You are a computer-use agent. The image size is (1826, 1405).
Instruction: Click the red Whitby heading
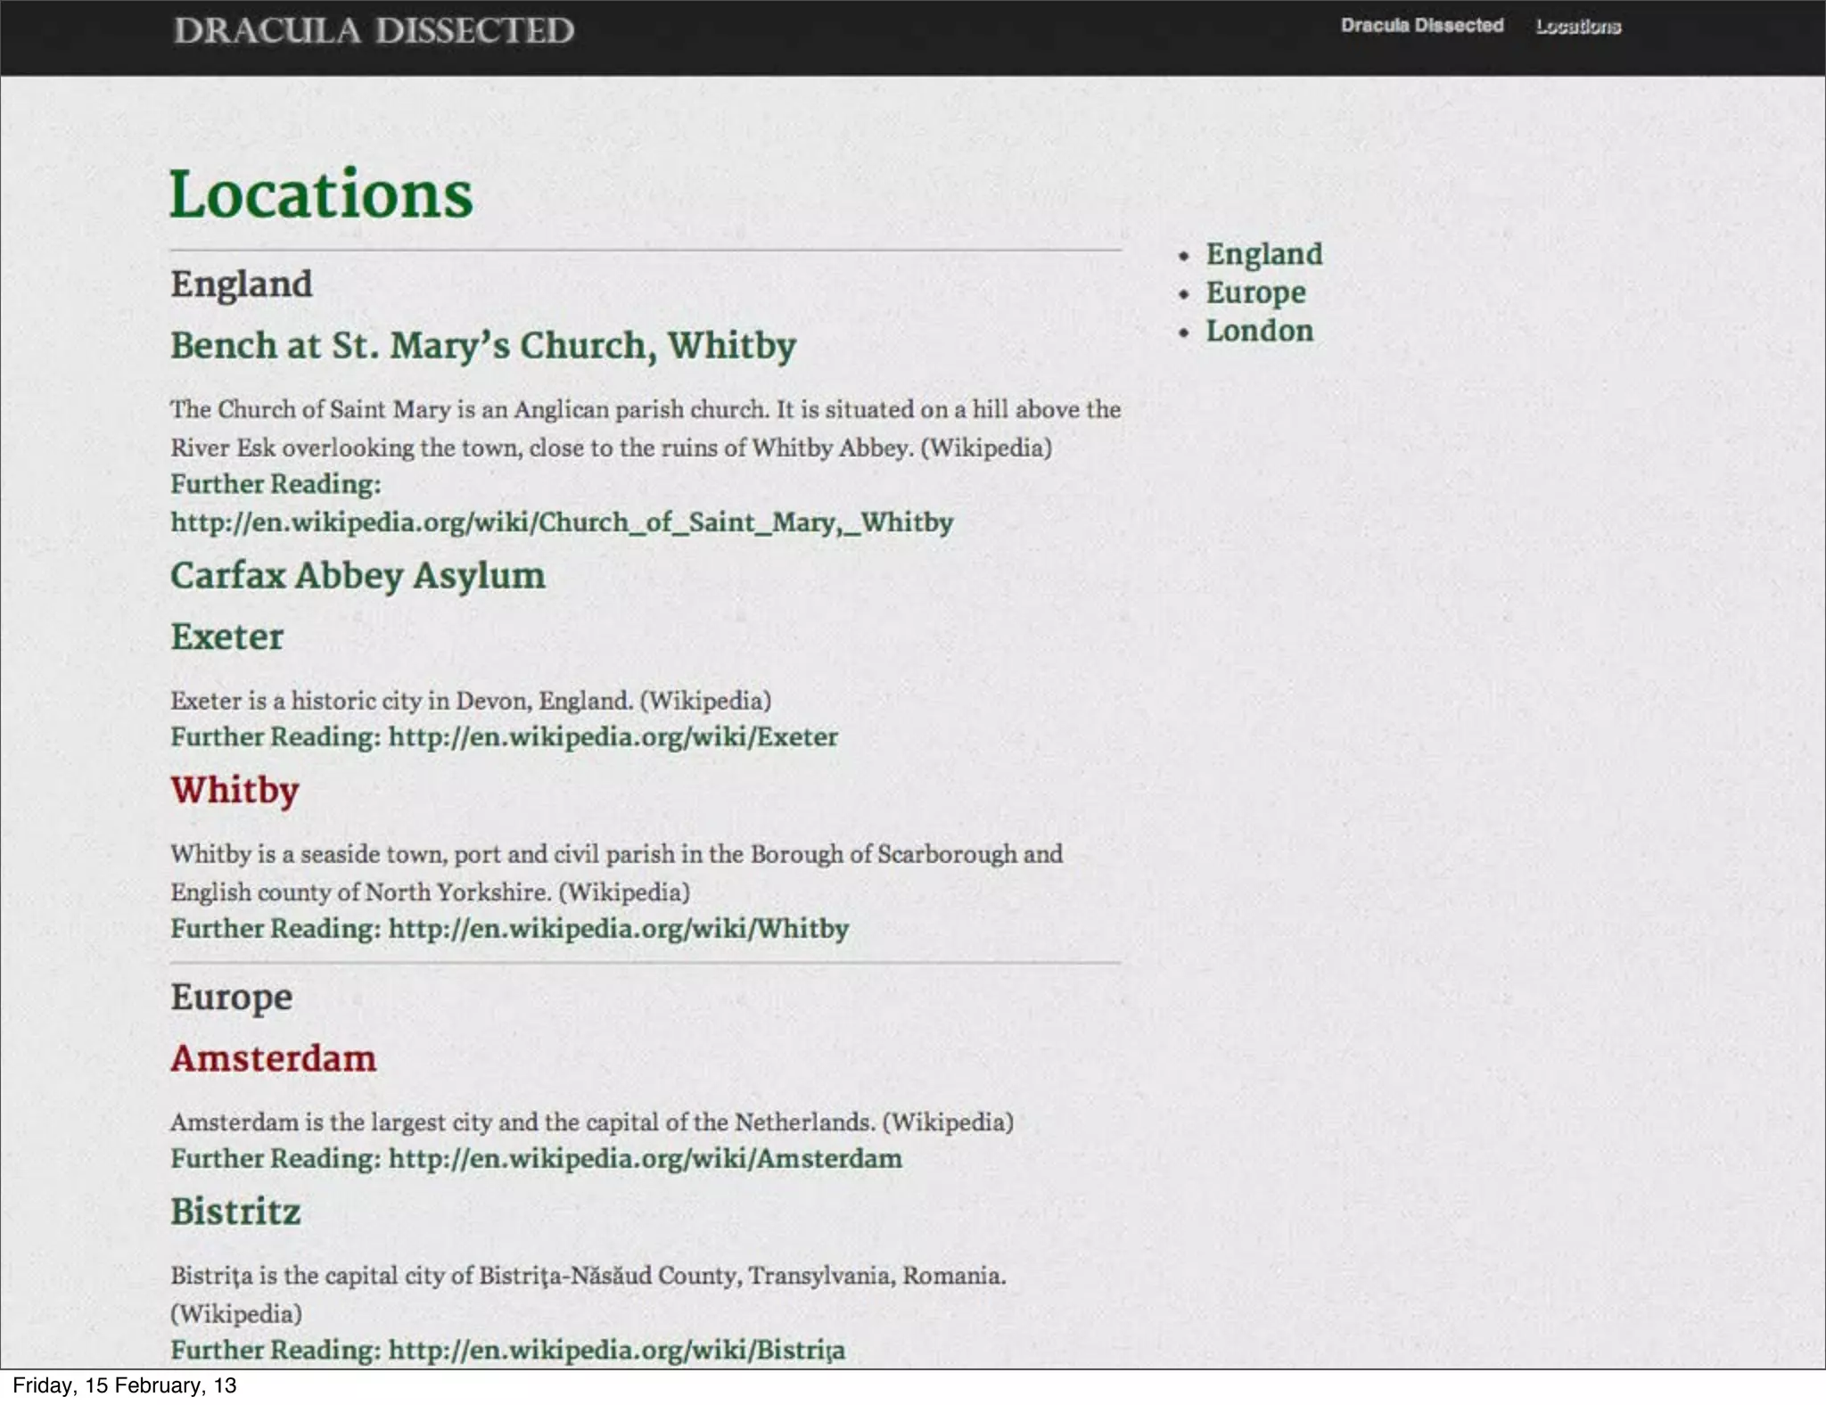[x=234, y=791]
